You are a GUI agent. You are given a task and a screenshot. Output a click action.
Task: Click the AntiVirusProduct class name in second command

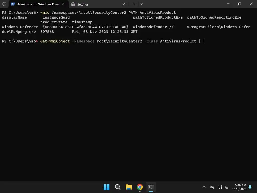[178, 41]
